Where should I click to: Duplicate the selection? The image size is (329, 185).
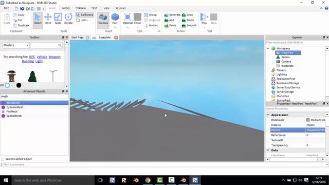pyautogui.click(x=21, y=25)
